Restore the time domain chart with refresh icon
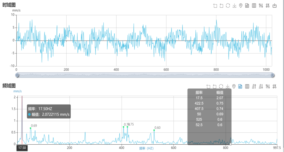284x152 pixels. click(228, 6)
